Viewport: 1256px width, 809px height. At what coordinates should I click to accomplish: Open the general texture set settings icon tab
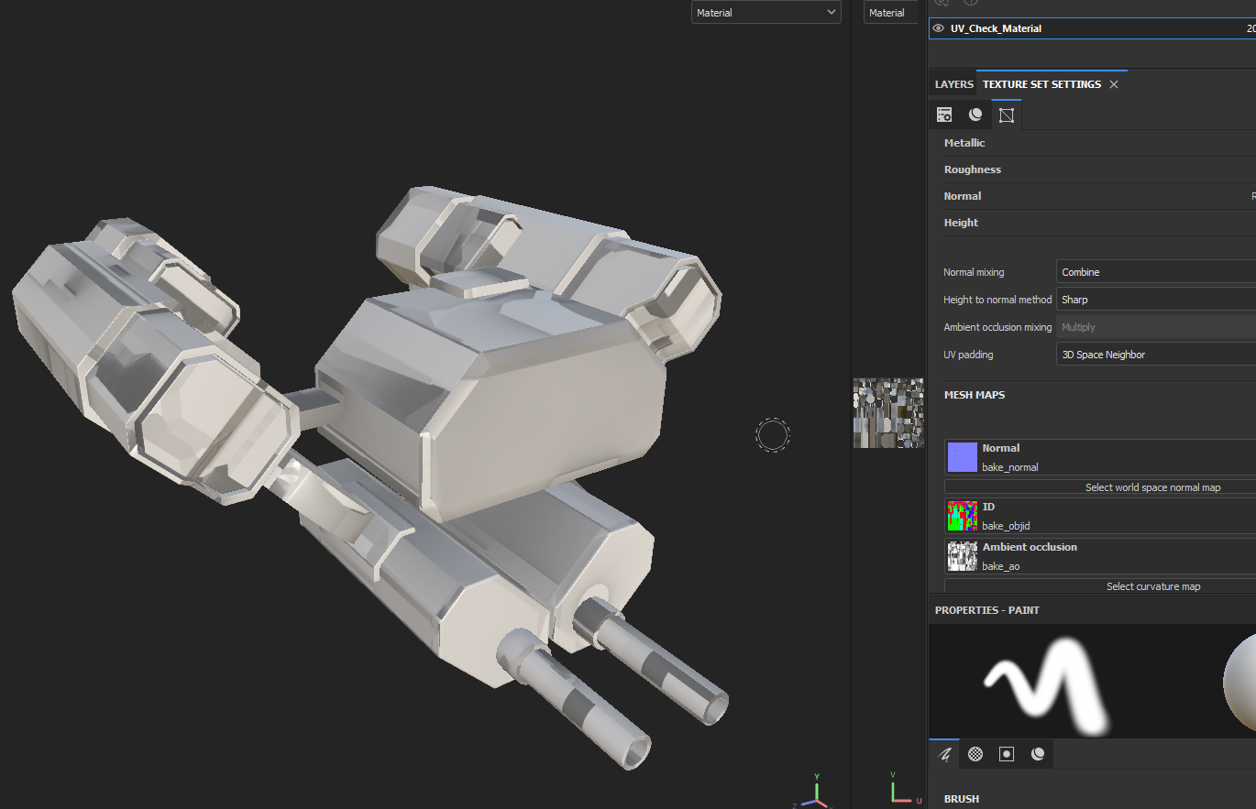click(x=944, y=115)
